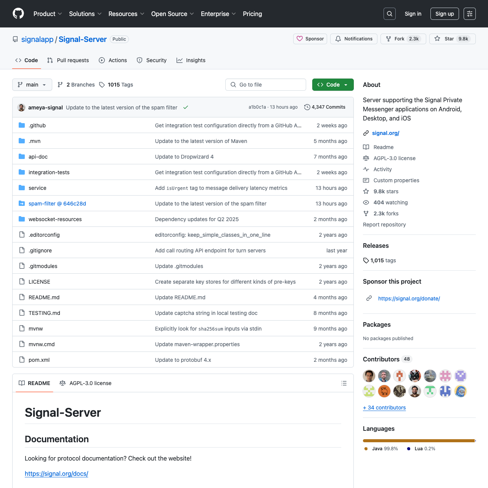The image size is (488, 488).
Task: Focus the Go to file field
Action: point(266,85)
